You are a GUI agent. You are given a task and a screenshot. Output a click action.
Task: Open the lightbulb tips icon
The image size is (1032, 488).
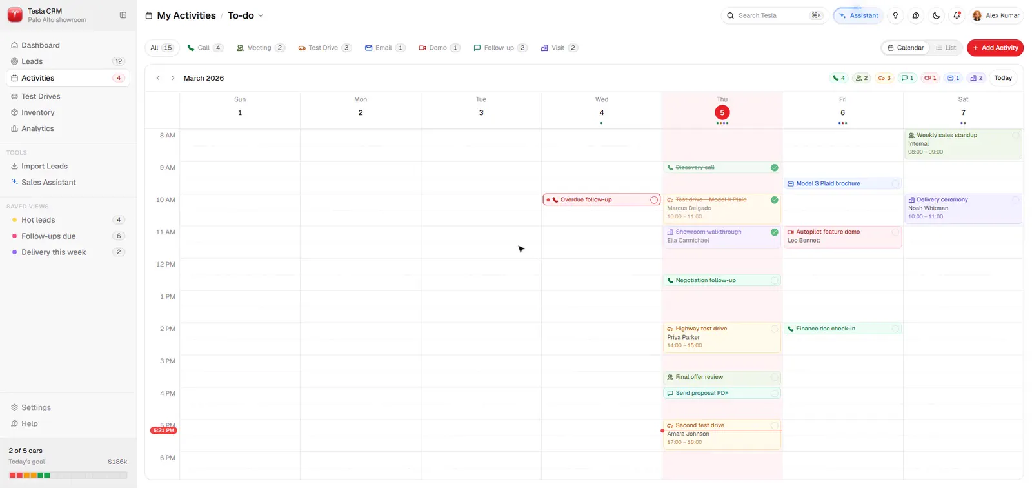pos(895,15)
